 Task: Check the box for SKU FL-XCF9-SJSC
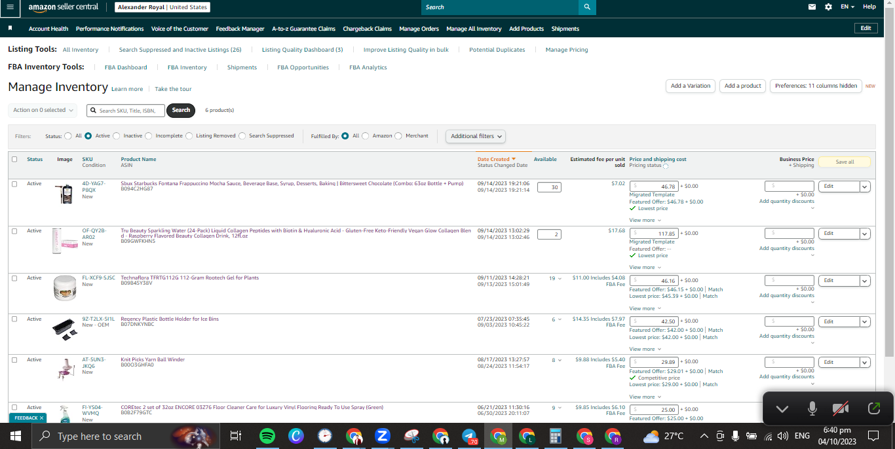14,278
